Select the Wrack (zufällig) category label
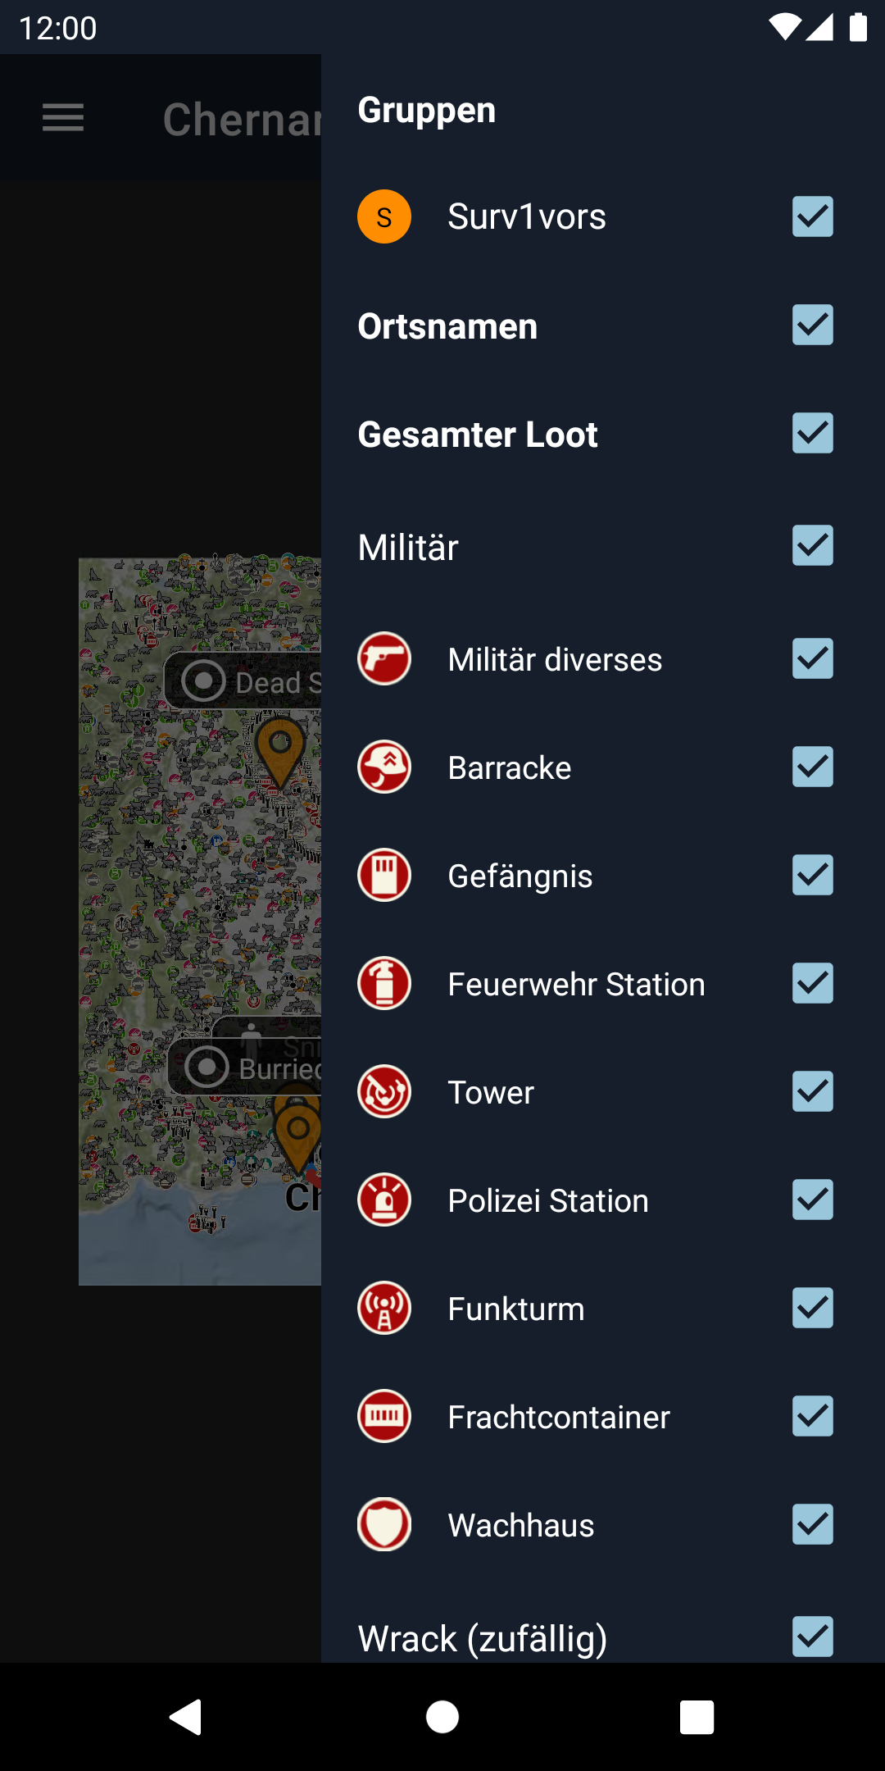Screen dimensions: 885x1771 483,1638
